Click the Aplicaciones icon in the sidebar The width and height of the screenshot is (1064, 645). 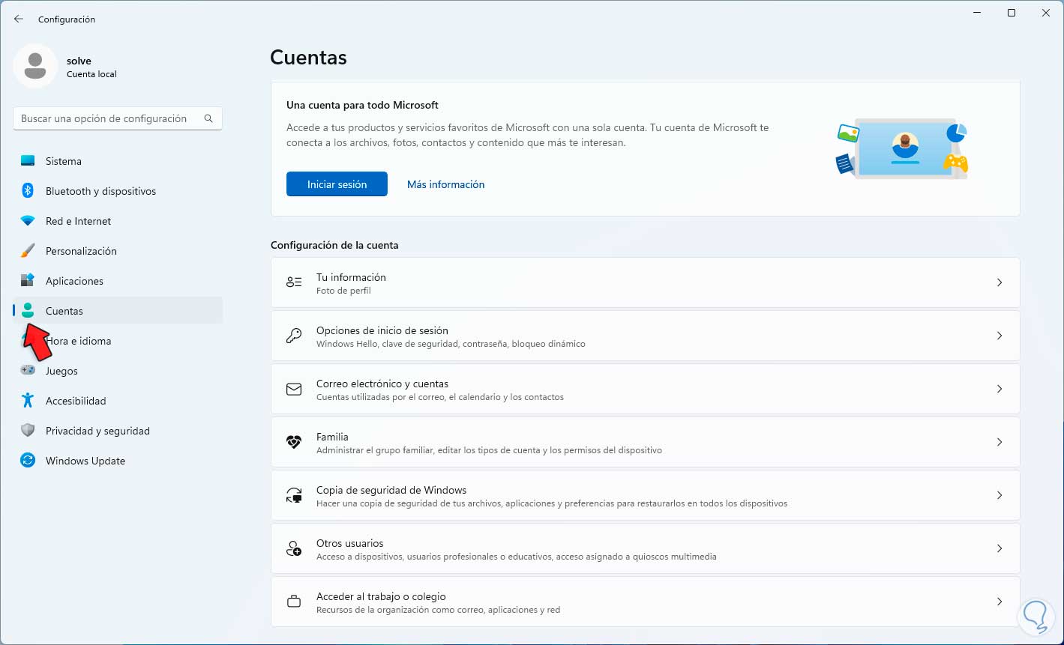click(x=28, y=281)
